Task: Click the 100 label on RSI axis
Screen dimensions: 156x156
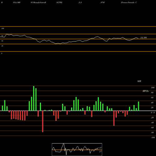Action: (3, 28)
